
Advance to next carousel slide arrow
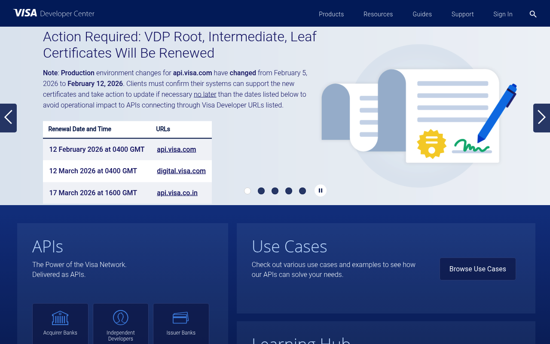click(541, 118)
